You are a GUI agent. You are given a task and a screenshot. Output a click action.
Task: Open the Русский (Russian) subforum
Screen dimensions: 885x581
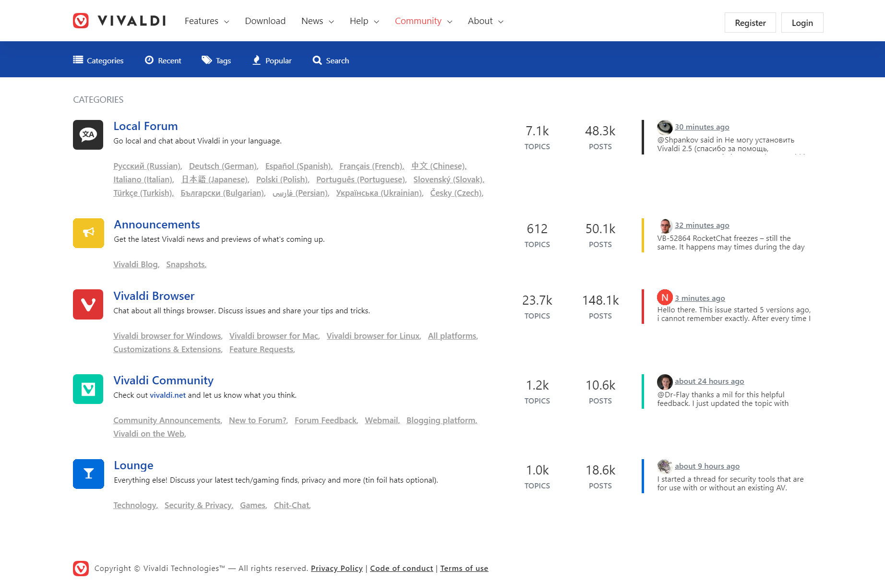[147, 166]
